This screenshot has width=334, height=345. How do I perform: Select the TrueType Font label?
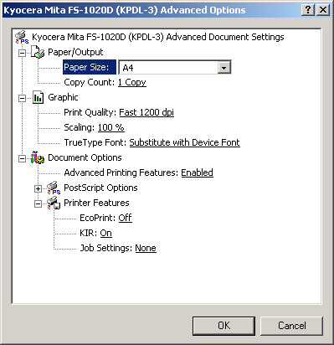pos(95,142)
